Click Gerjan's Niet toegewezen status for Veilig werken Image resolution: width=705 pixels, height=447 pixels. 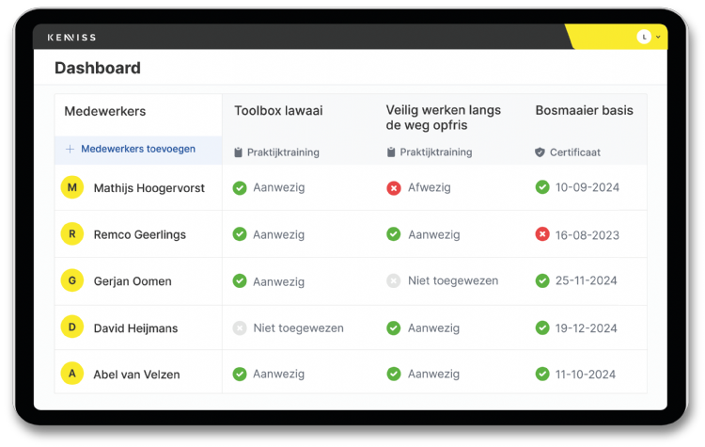point(452,280)
